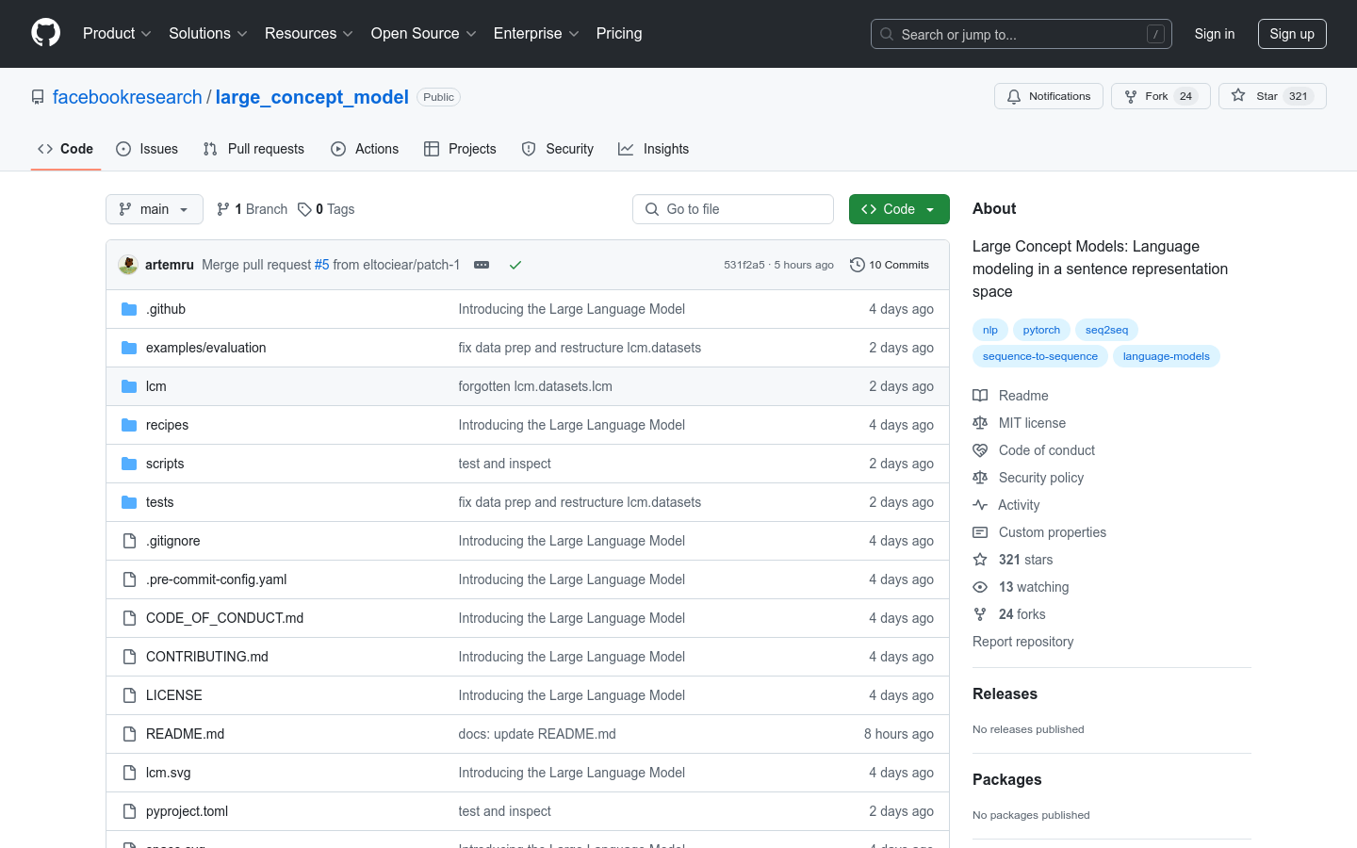Image resolution: width=1357 pixels, height=848 pixels.
Task: Open the .github folder
Action: tap(166, 309)
